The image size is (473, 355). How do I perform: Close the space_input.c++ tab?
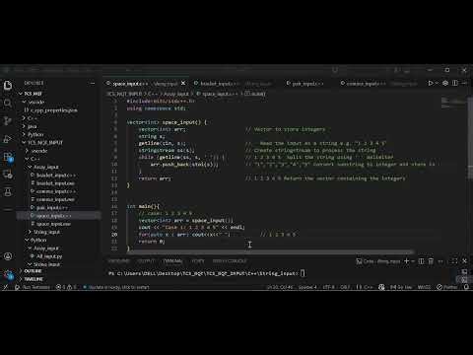183,84
